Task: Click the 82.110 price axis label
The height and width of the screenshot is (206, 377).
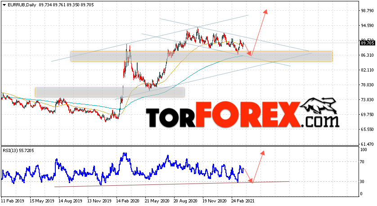Action: point(368,70)
